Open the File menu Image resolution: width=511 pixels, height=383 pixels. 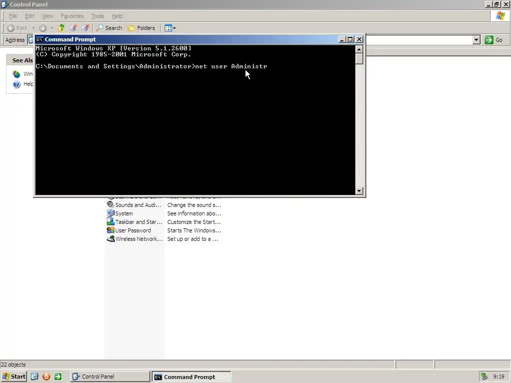(13, 16)
